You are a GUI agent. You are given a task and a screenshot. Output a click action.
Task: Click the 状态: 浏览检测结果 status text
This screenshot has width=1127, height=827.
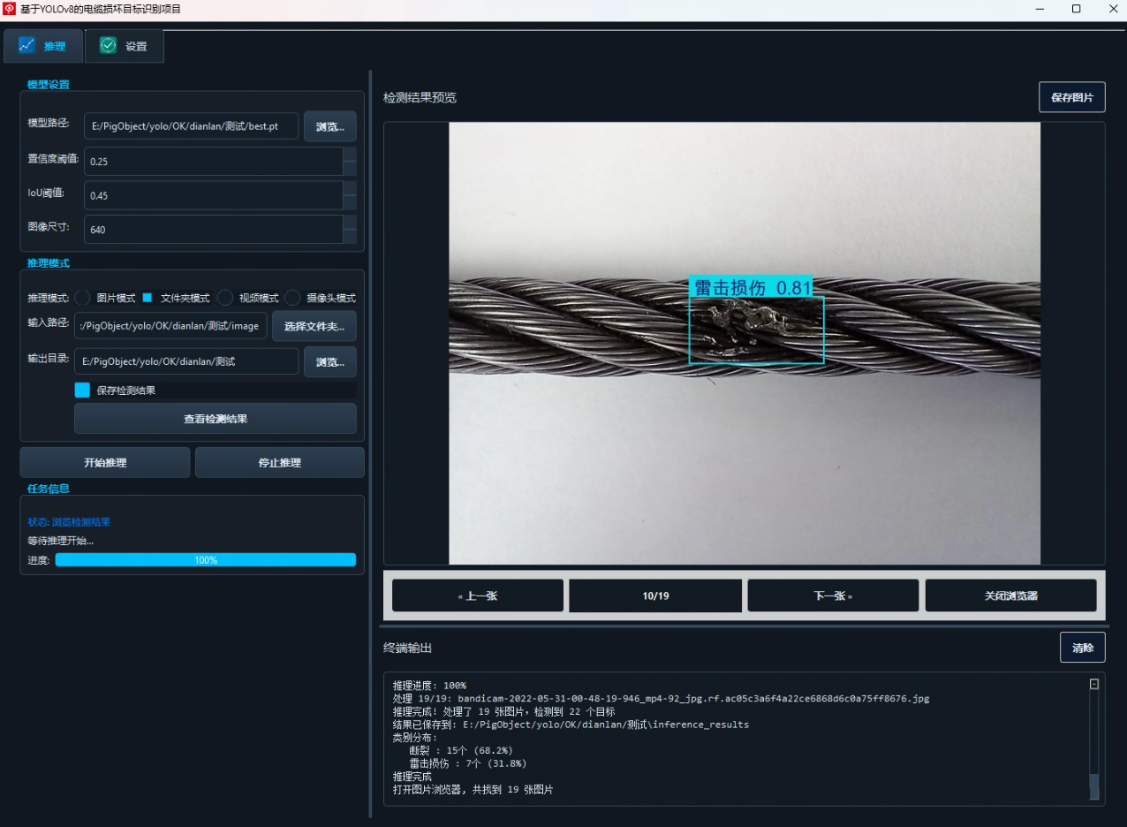tap(69, 522)
